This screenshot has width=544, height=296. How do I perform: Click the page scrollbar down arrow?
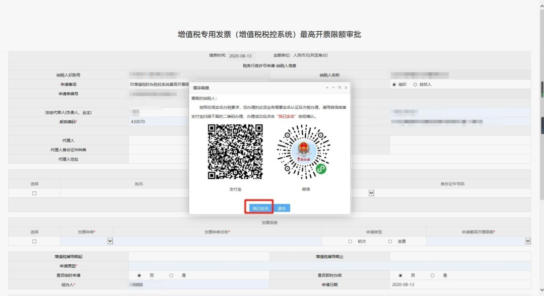click(x=541, y=290)
